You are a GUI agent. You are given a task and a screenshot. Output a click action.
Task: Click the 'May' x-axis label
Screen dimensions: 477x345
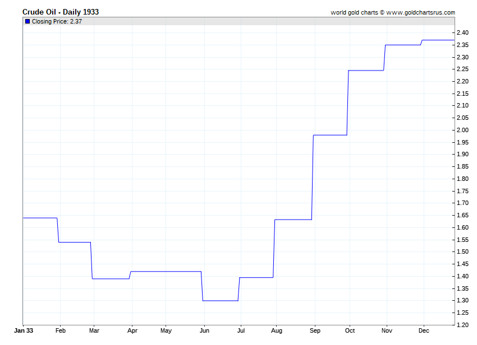point(166,330)
